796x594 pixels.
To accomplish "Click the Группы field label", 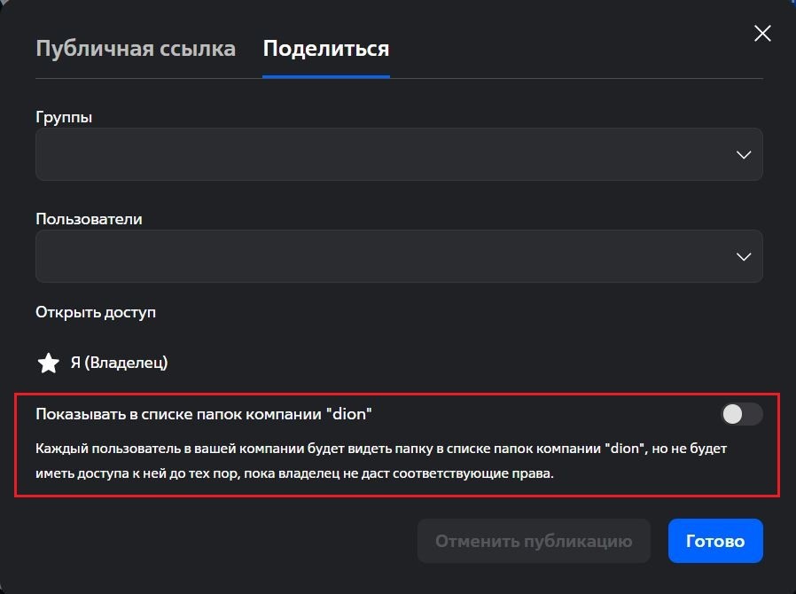I will [x=64, y=117].
